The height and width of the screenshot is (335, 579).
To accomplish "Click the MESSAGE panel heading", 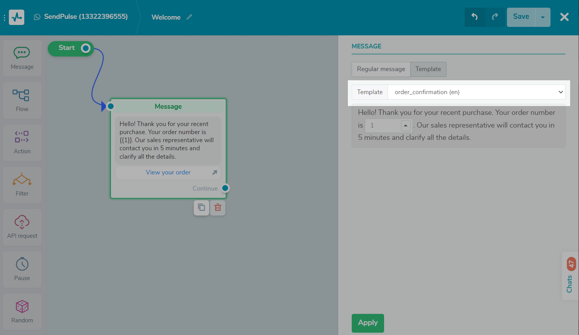I will (x=366, y=46).
